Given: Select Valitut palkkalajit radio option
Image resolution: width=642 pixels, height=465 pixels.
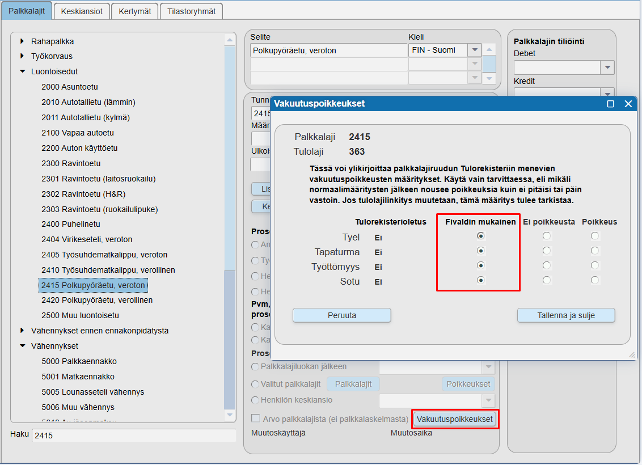Looking at the screenshot, I should pyautogui.click(x=255, y=384).
